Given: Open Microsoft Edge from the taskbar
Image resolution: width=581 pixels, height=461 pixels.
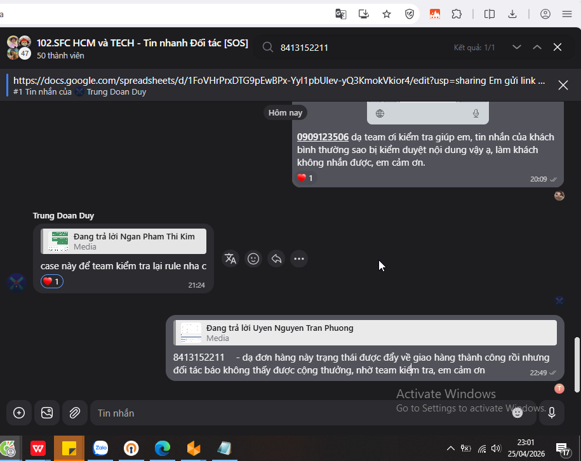Looking at the screenshot, I should pyautogui.click(x=163, y=448).
